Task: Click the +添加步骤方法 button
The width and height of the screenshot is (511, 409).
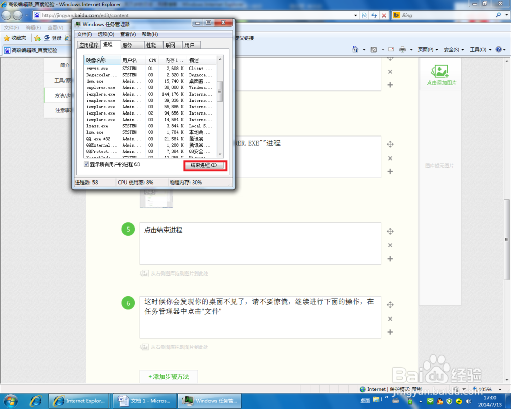Action: point(168,376)
